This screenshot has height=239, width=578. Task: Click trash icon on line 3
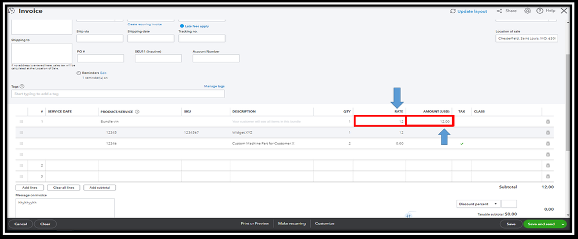click(x=548, y=177)
